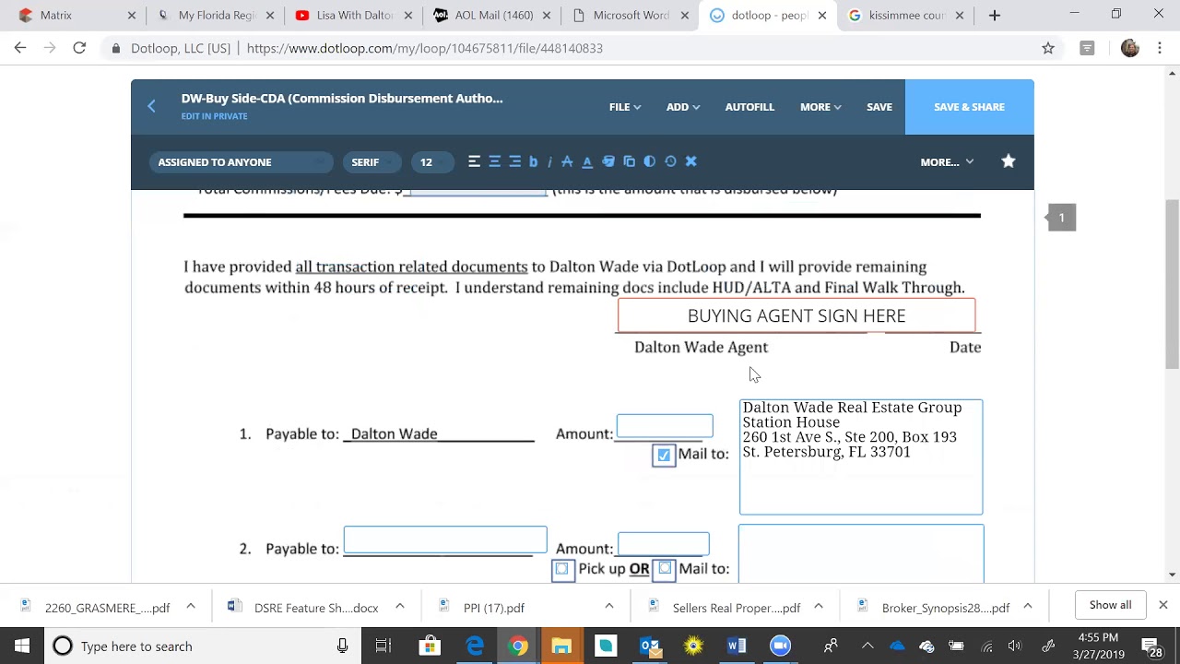Close the downloads bar
This screenshot has height=664, width=1180.
[1163, 605]
